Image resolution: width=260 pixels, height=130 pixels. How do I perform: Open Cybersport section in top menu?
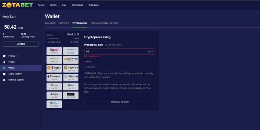click(x=77, y=5)
